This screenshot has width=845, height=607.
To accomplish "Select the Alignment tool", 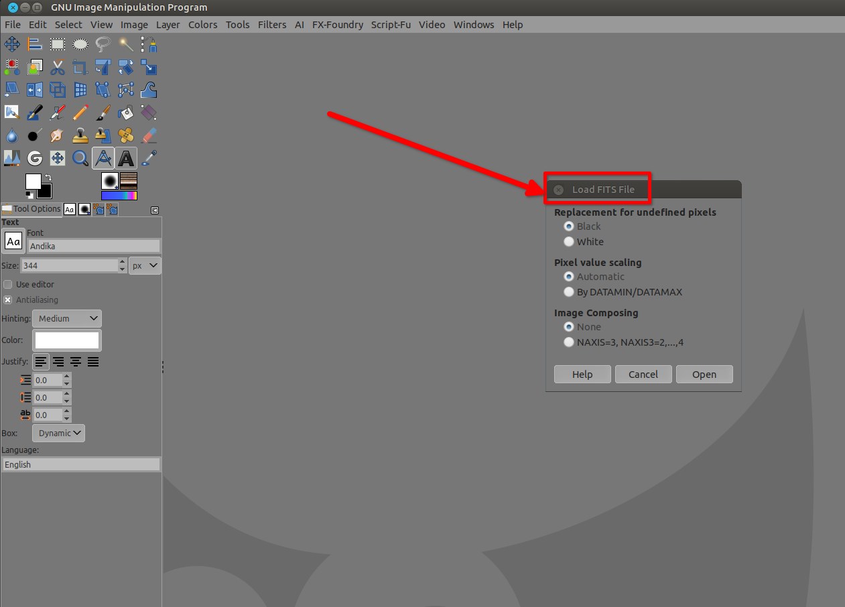I will pos(35,45).
